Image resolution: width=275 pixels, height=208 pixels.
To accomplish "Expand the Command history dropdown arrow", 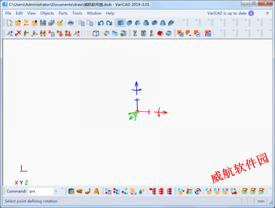I will coord(56,192).
